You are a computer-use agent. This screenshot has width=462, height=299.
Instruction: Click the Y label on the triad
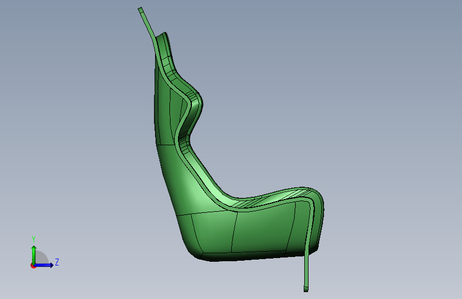pos(34,239)
